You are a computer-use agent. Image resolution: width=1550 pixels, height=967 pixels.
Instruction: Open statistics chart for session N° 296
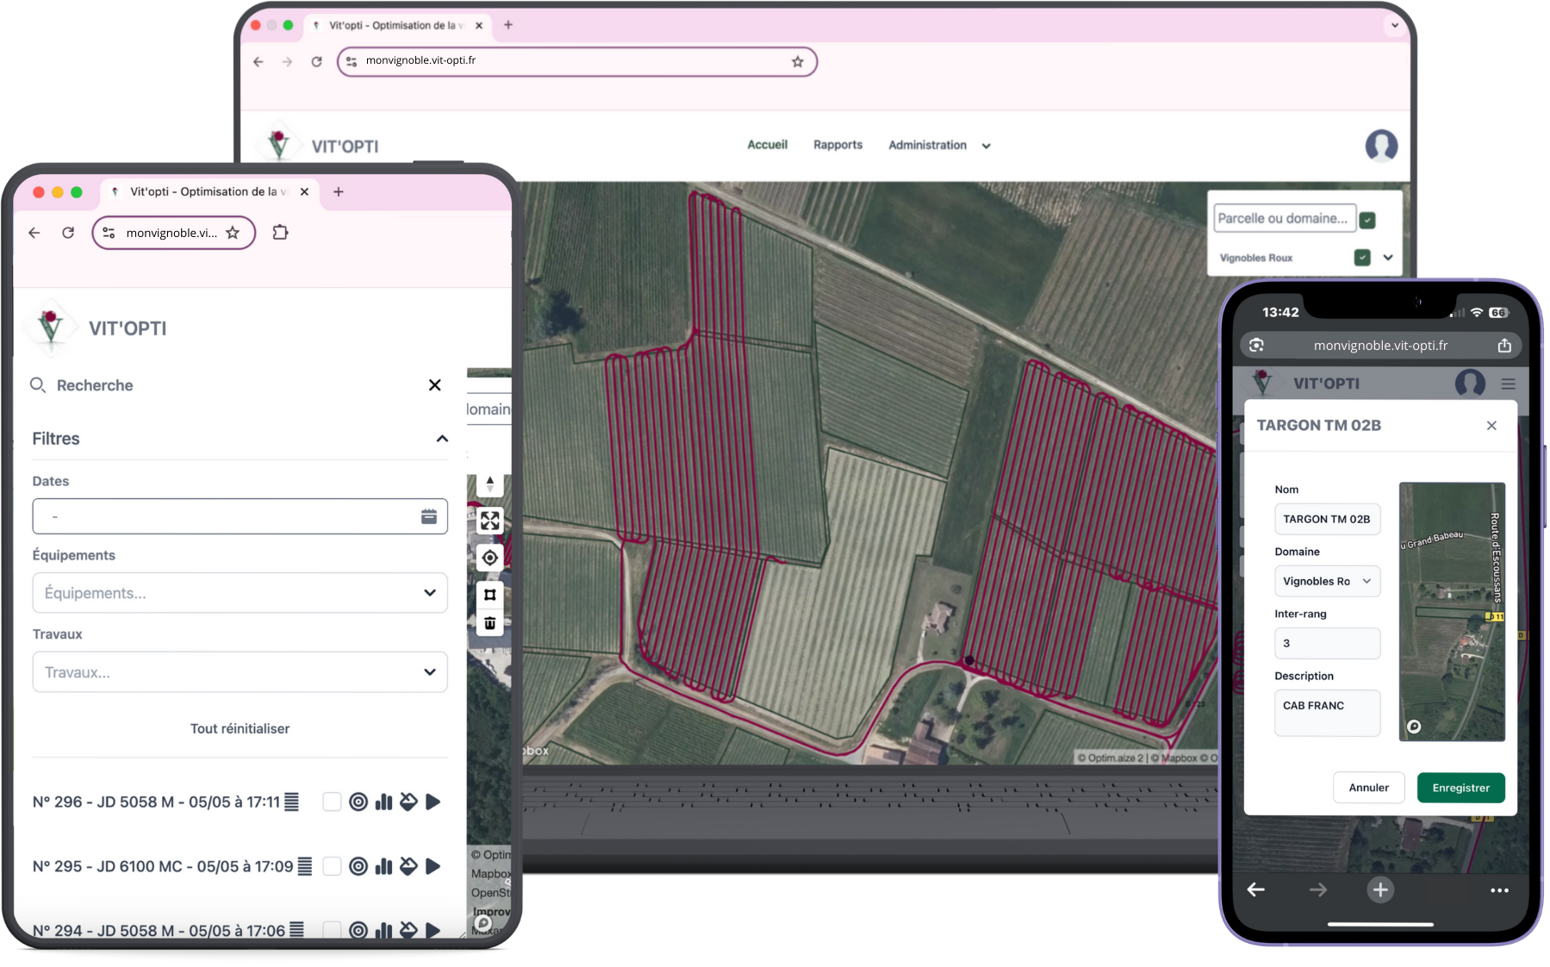384,802
